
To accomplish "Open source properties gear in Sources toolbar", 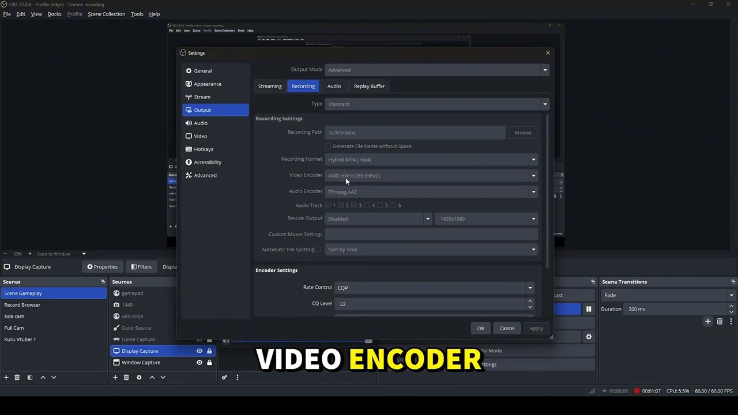I will point(139,378).
